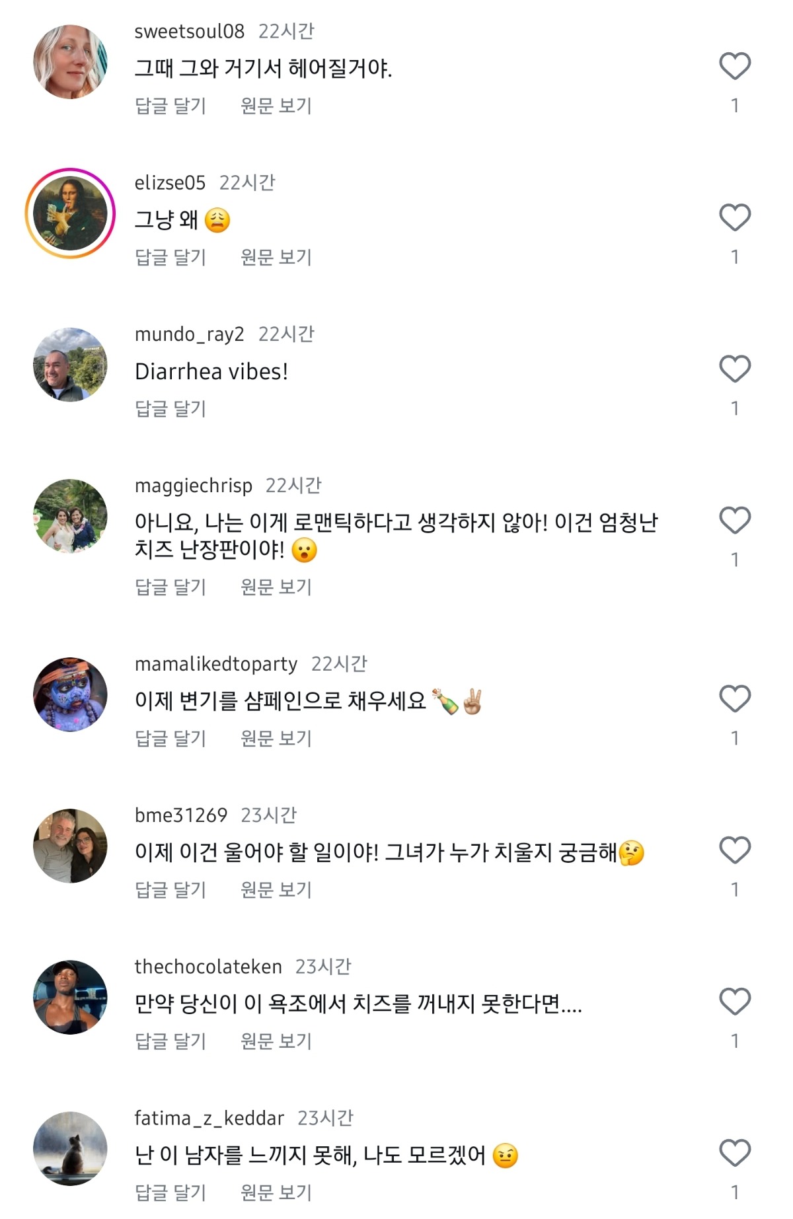Tap the heart beside bme31269's comment
Screen dimensions: 793x1219
(735, 850)
